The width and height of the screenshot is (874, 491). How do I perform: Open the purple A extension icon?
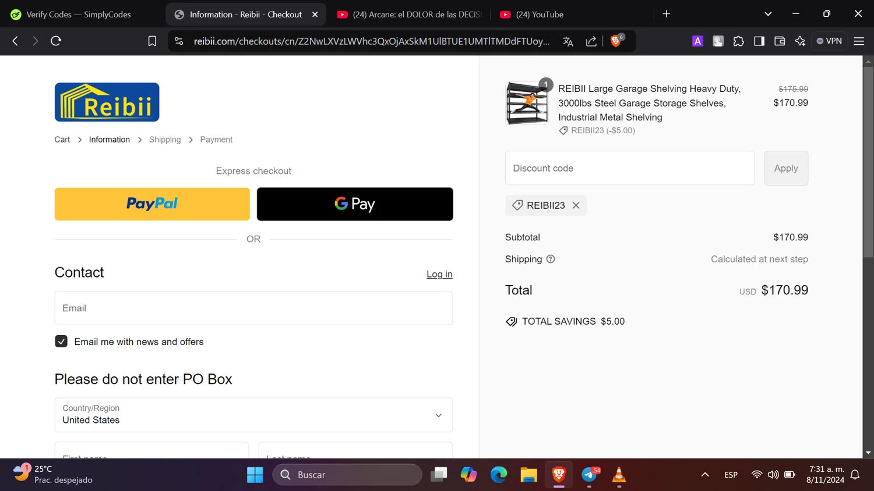point(697,41)
